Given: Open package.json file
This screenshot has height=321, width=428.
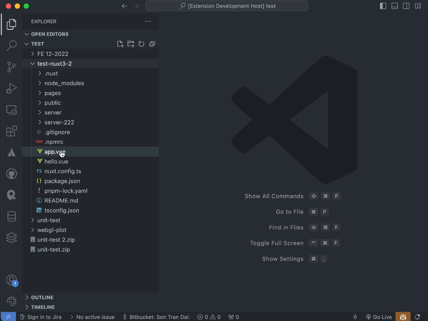Looking at the screenshot, I should pos(90,181).
